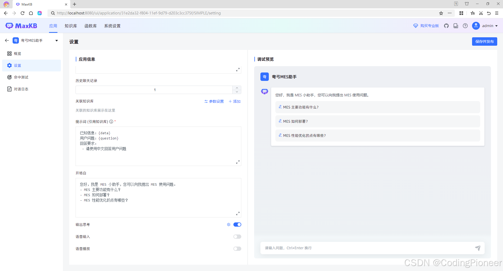Click the MaxKB logo
The width and height of the screenshot is (503, 271).
[x=21, y=26]
